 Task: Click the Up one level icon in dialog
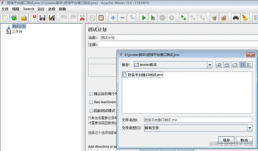click(219, 65)
